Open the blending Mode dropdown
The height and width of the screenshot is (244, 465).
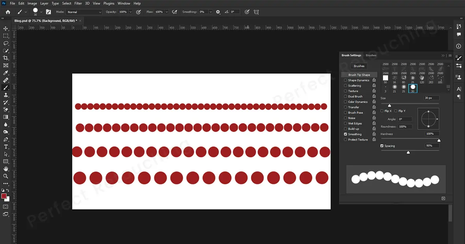[84, 12]
